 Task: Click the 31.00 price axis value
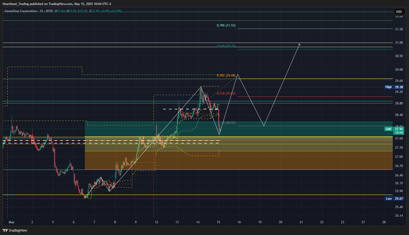[x=399, y=43]
